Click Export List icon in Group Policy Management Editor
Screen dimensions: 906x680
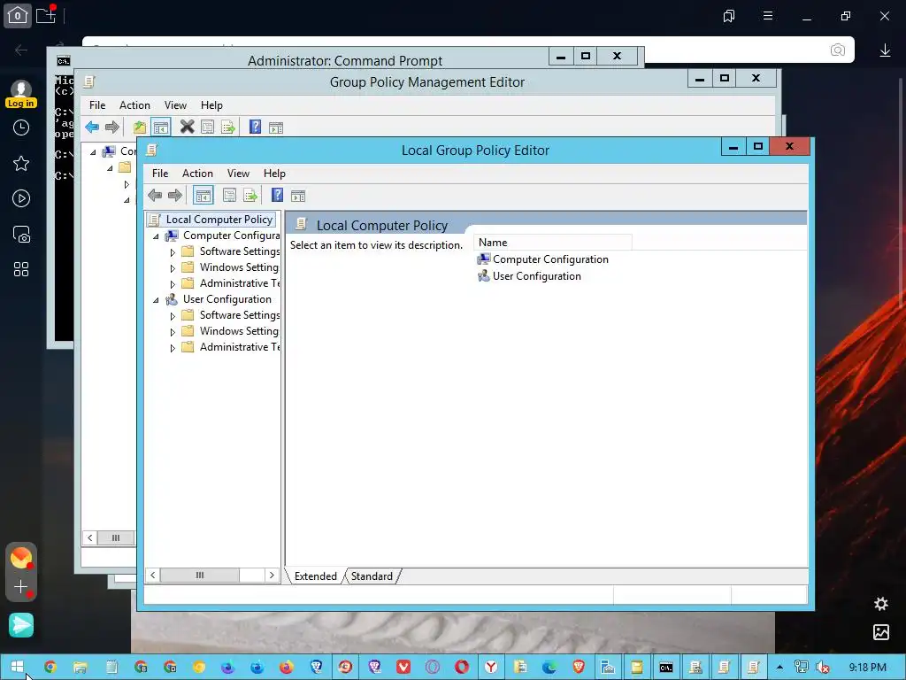click(x=228, y=127)
